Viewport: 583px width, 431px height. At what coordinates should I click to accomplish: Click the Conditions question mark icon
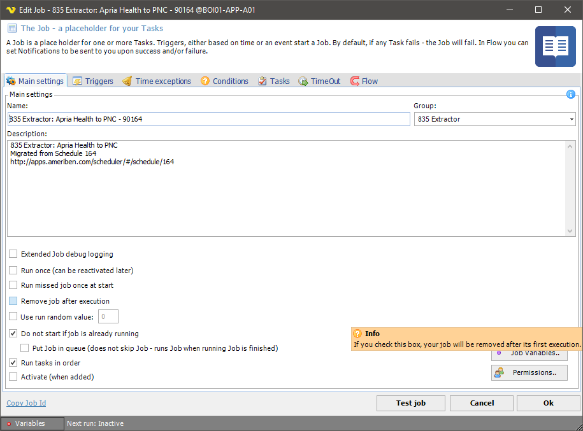[205, 81]
